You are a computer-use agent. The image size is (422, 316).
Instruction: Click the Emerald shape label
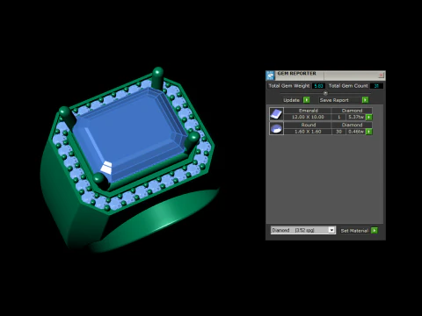(308, 111)
